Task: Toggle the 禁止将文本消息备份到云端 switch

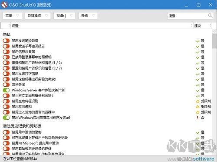Action: pyautogui.click(x=6, y=96)
